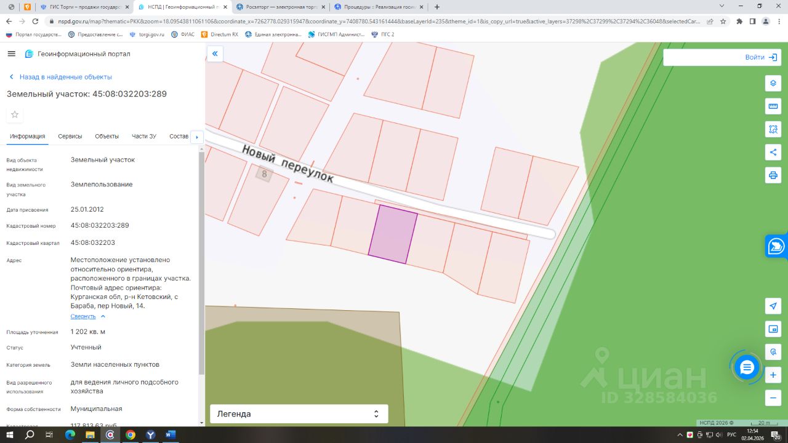
Task: Click building number 8 on the map
Action: coord(264,174)
